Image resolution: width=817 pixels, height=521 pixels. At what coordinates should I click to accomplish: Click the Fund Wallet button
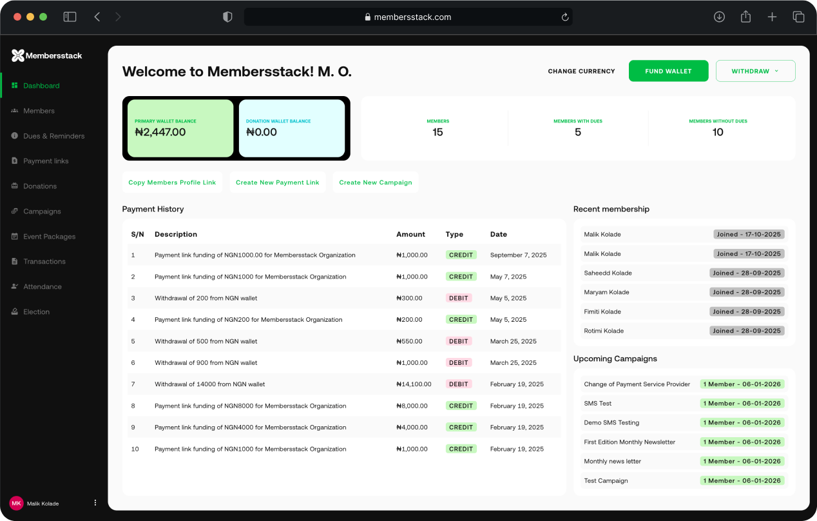click(668, 71)
